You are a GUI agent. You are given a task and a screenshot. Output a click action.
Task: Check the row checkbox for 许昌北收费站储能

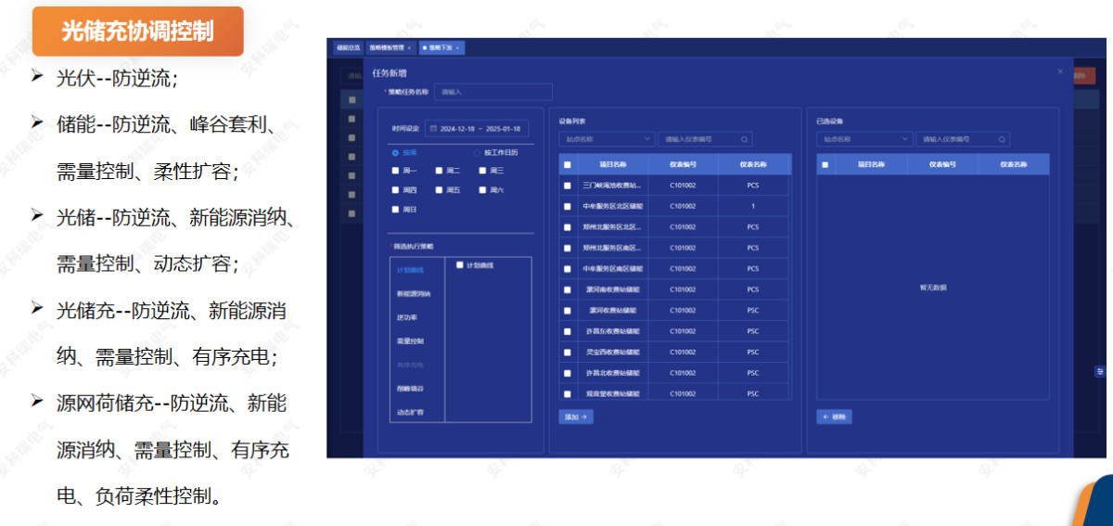coord(568,373)
